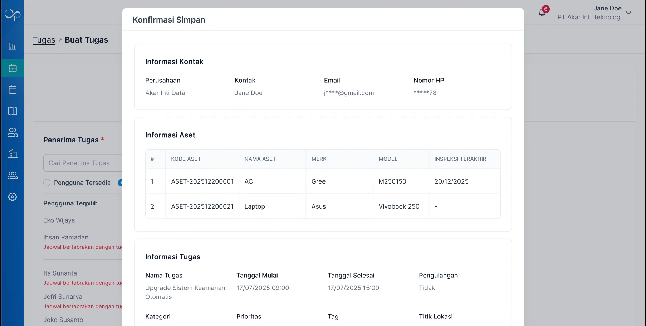646x326 pixels.
Task: Go back via the Tugas breadcrumb link
Action: tap(44, 40)
